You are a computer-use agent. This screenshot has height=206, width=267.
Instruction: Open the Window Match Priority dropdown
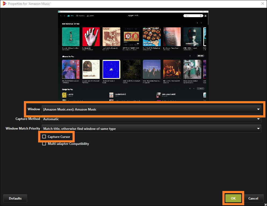151,128
